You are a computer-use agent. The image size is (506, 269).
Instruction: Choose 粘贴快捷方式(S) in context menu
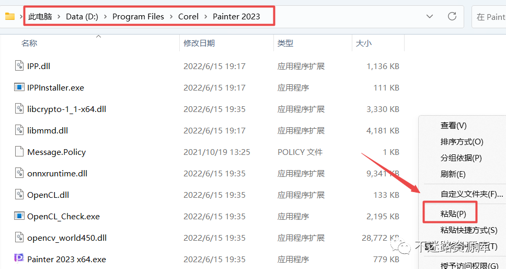point(468,230)
